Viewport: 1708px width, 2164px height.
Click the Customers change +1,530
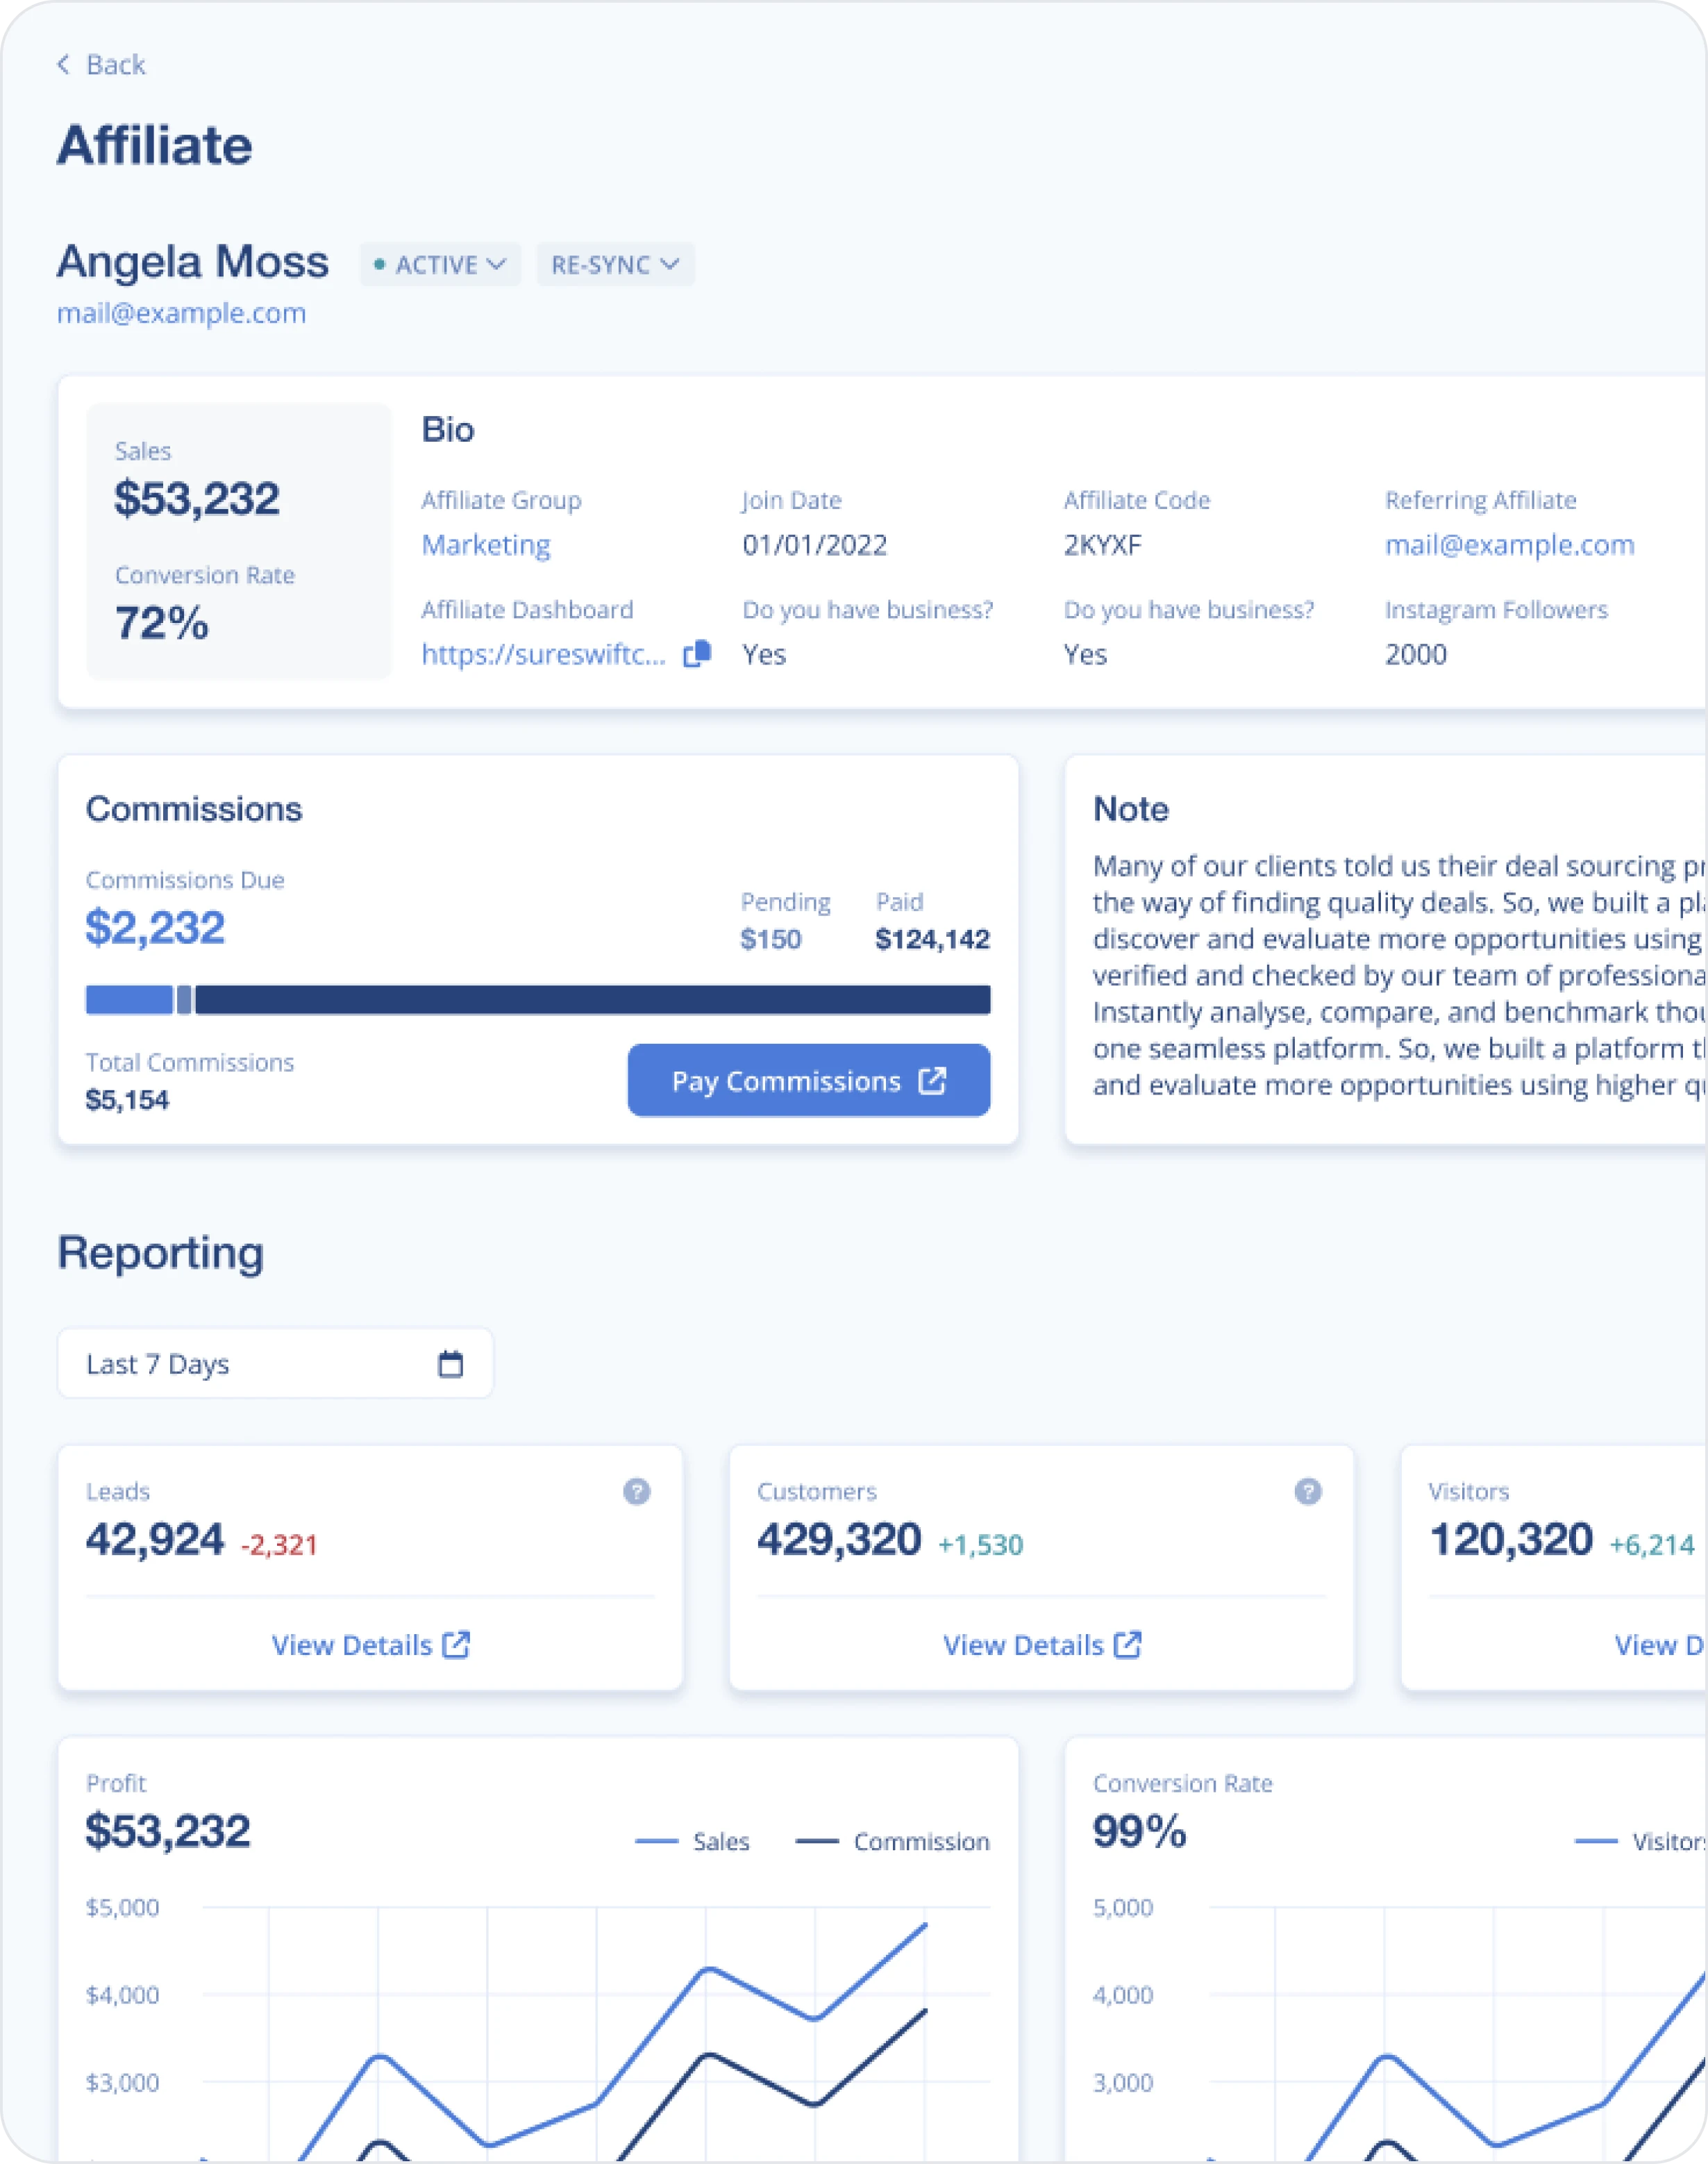980,1545
